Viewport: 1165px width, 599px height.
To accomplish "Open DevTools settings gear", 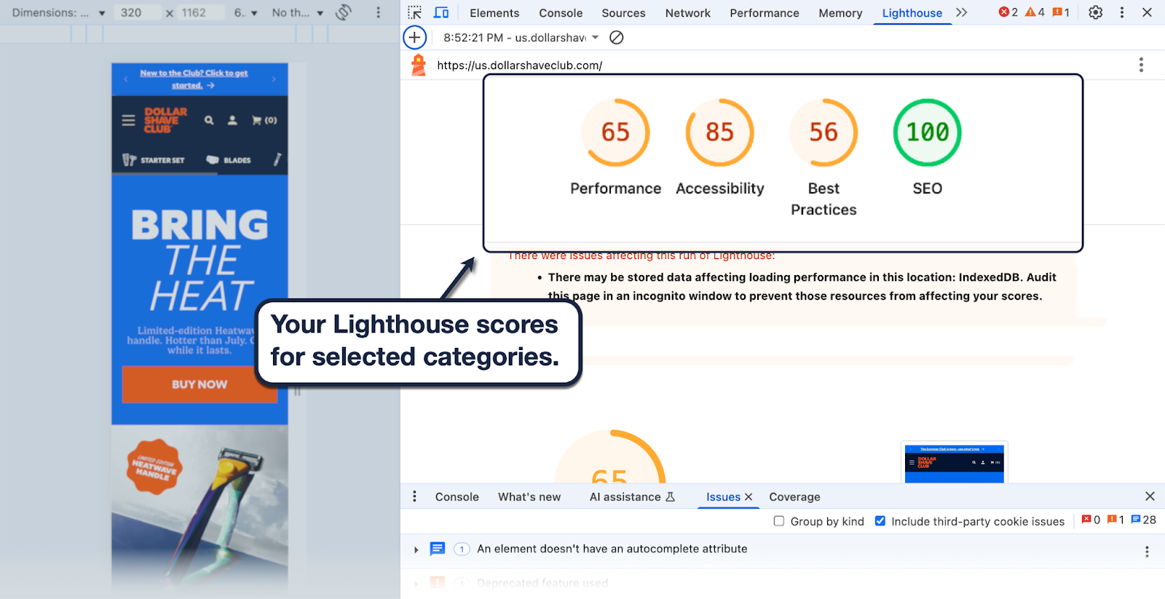I will [1095, 12].
